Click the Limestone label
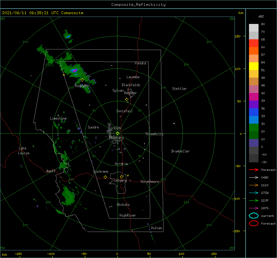277x258 pixels. [58, 118]
